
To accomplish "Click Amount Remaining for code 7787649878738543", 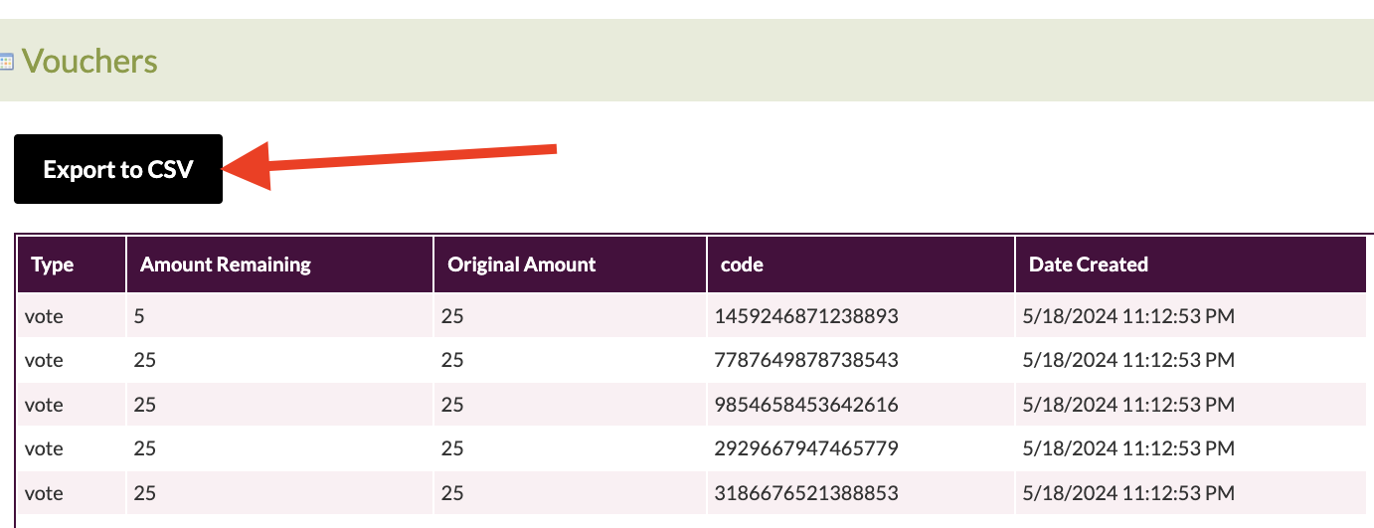I will tap(145, 361).
